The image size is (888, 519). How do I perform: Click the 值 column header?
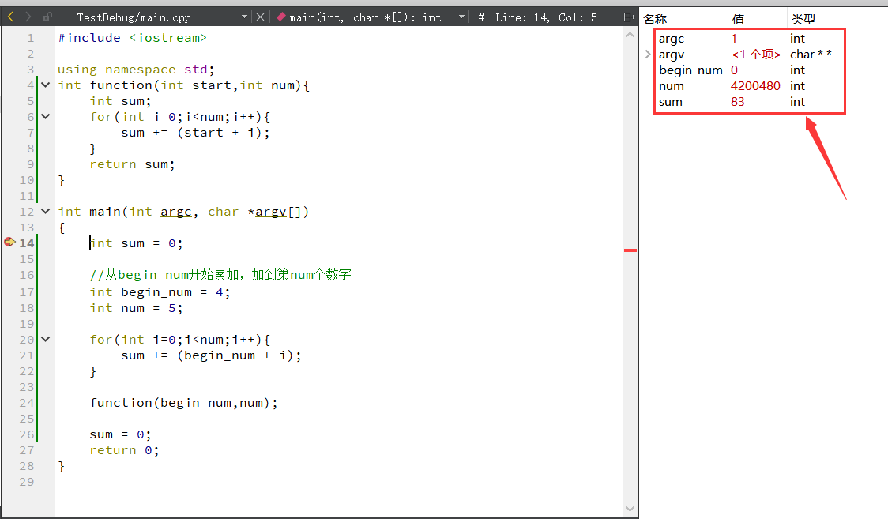click(x=738, y=19)
